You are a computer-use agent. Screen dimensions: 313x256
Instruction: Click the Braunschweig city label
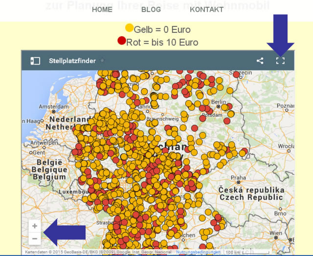click(x=162, y=119)
